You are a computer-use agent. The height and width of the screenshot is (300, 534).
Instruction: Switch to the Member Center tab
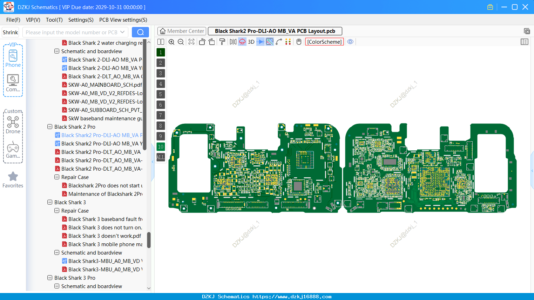point(182,31)
